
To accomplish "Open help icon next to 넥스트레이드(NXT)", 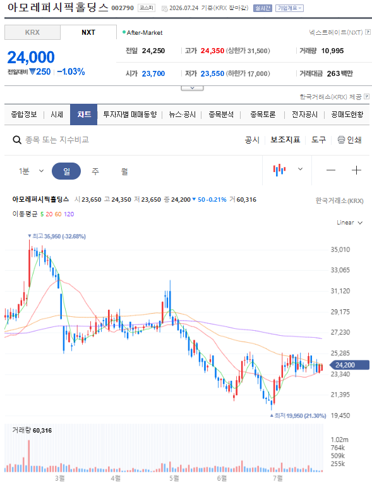I will point(368,32).
